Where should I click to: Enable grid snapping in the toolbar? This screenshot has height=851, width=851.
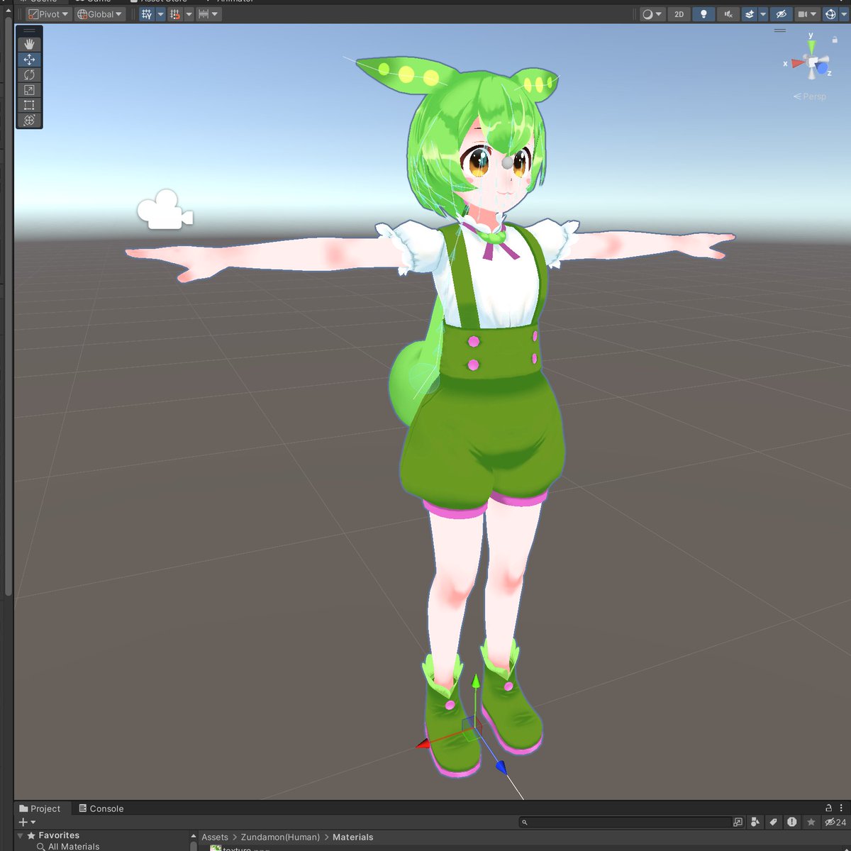point(174,13)
